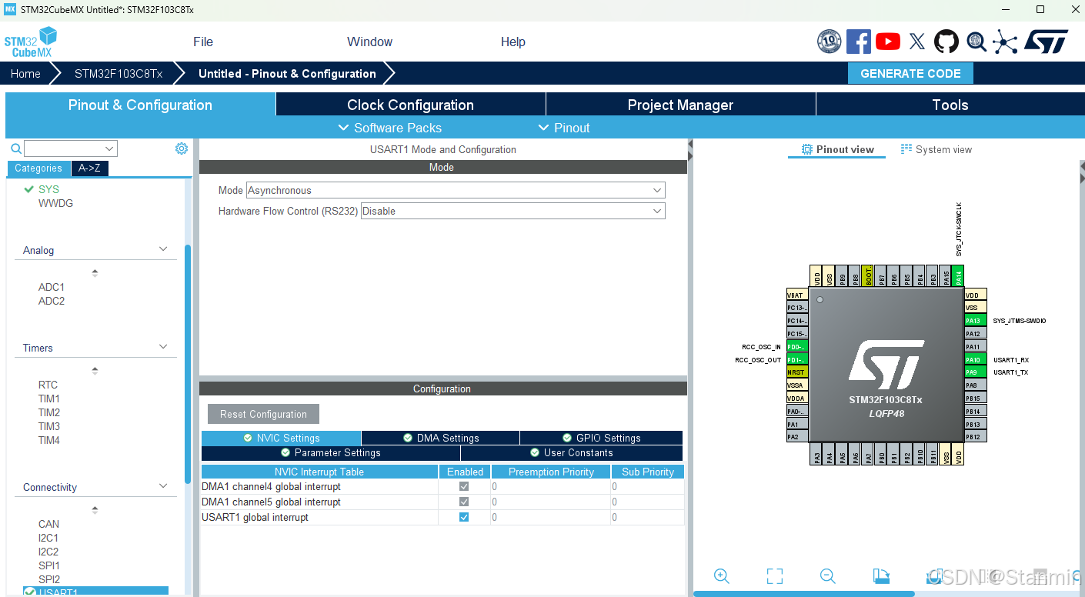
Task: Fit chip to the pinout view
Action: click(775, 576)
